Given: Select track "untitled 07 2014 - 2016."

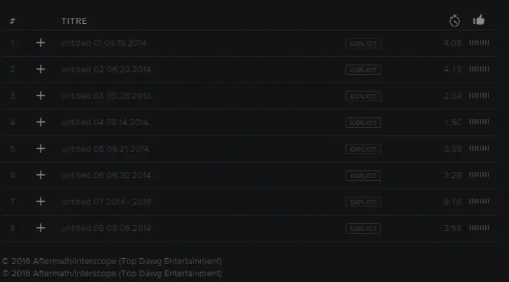Looking at the screenshot, I should pyautogui.click(x=106, y=202).
